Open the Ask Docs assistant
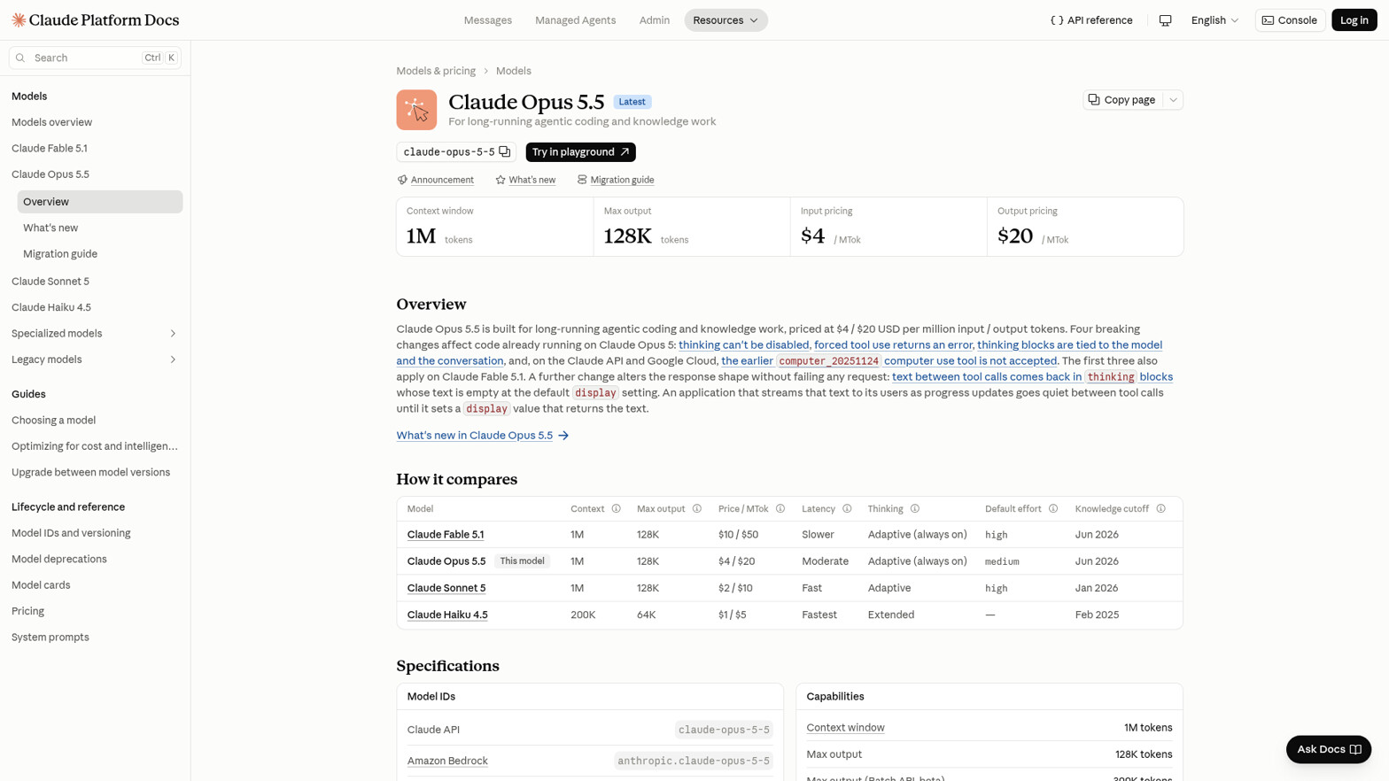Viewport: 1389px width, 781px height. 1329,749
